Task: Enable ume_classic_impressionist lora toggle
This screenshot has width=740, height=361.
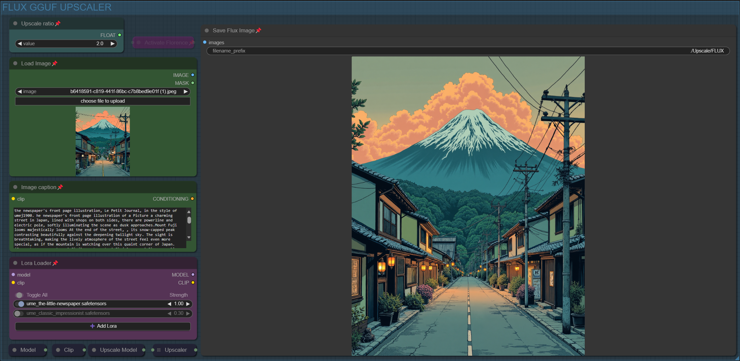Action: tap(18, 313)
